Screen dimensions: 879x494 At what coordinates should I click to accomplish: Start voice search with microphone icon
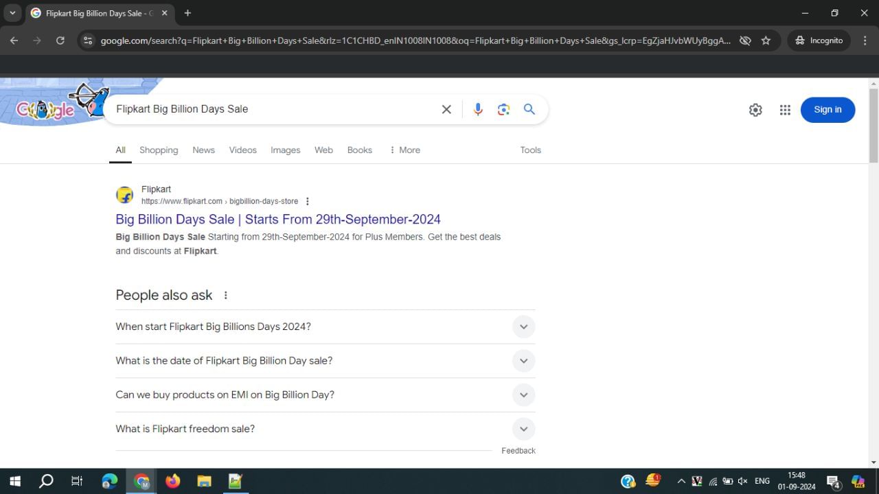[x=478, y=109]
